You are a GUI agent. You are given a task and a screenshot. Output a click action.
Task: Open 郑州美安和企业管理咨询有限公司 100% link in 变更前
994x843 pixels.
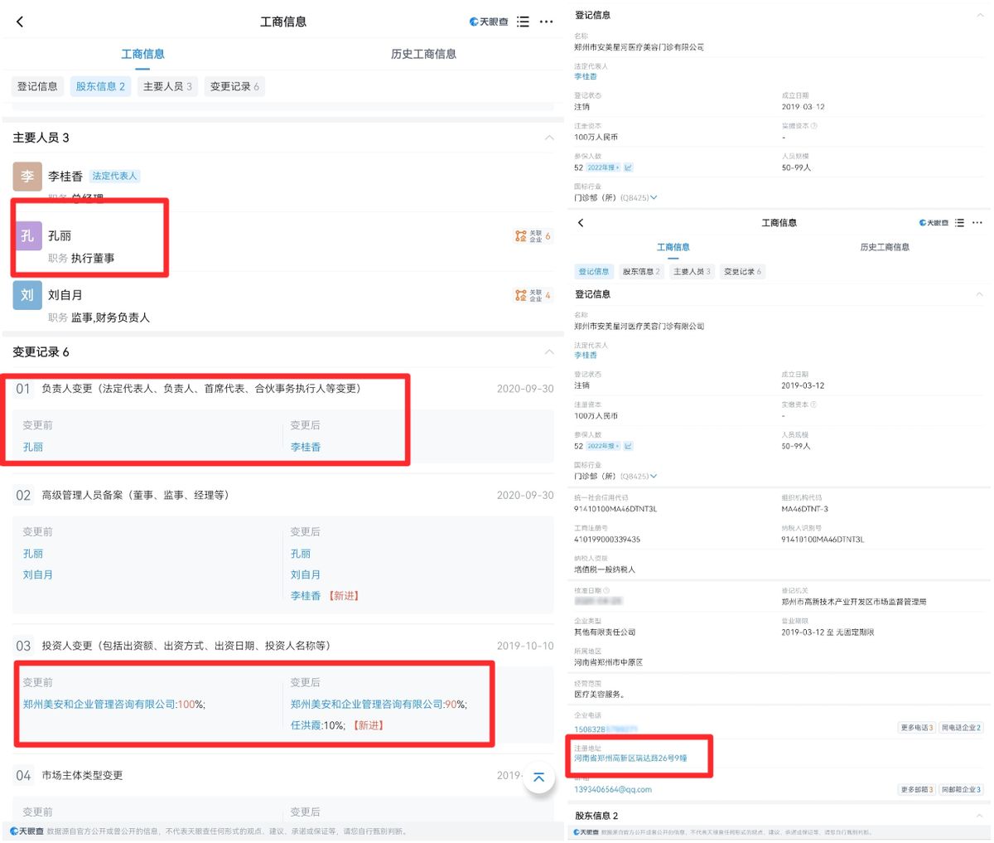tap(113, 705)
